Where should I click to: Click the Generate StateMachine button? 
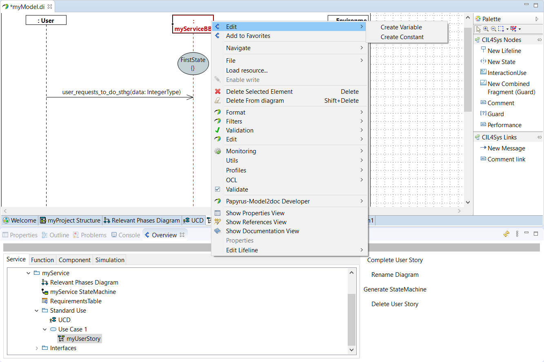(x=395, y=289)
